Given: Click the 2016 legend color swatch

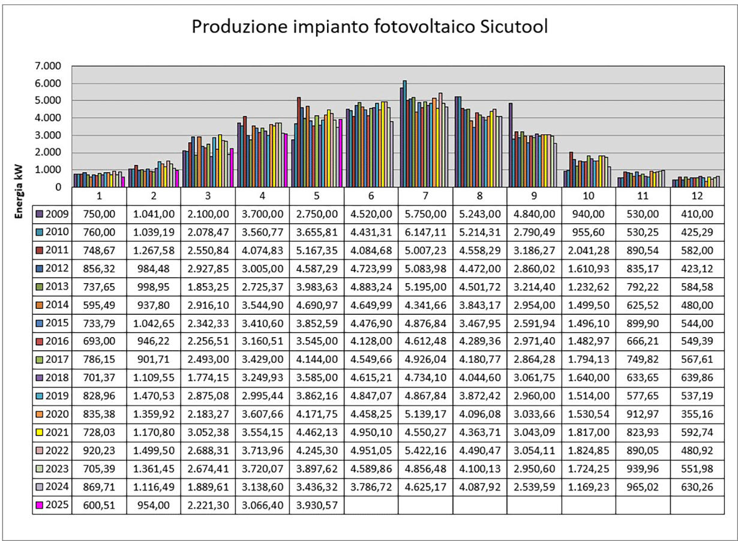Looking at the screenshot, I should pyautogui.click(x=39, y=341).
